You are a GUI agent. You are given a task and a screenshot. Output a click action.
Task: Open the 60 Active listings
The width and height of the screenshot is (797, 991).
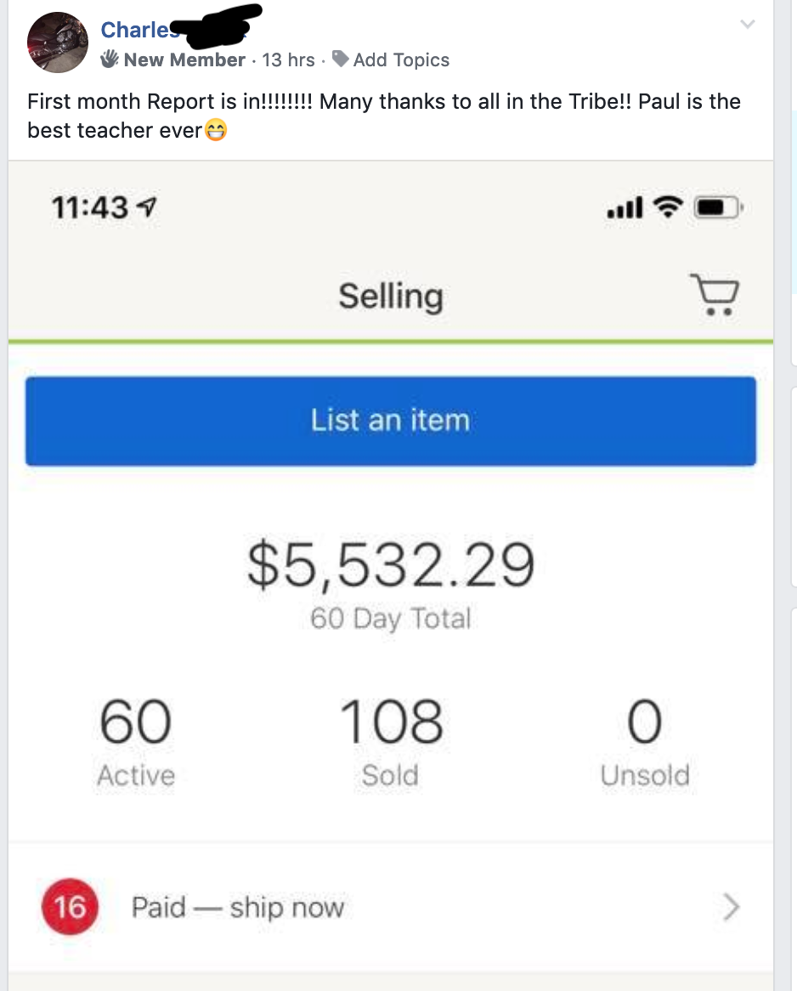pyautogui.click(x=136, y=741)
